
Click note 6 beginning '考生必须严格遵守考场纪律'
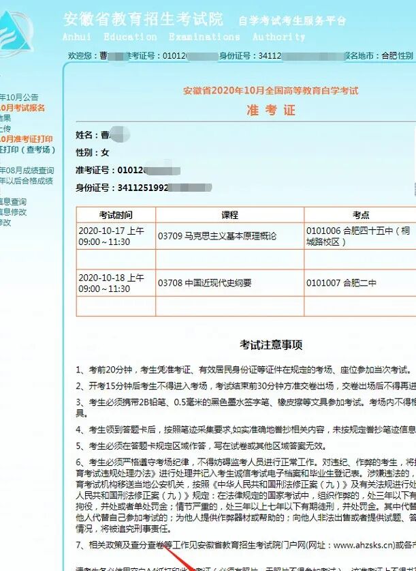click(246, 495)
